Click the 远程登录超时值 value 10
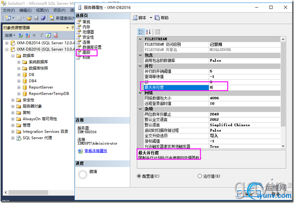The width and height of the screenshot is (294, 203). (245, 104)
